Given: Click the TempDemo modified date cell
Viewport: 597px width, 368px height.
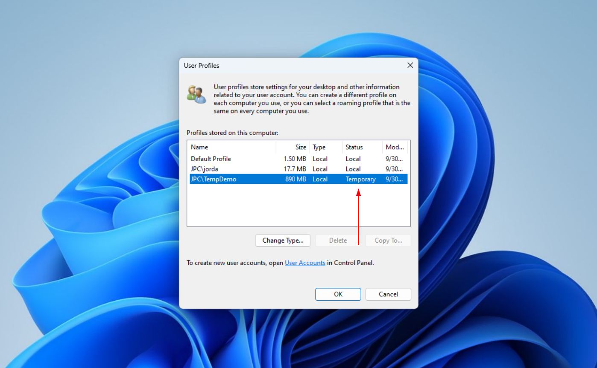Looking at the screenshot, I should tap(394, 179).
